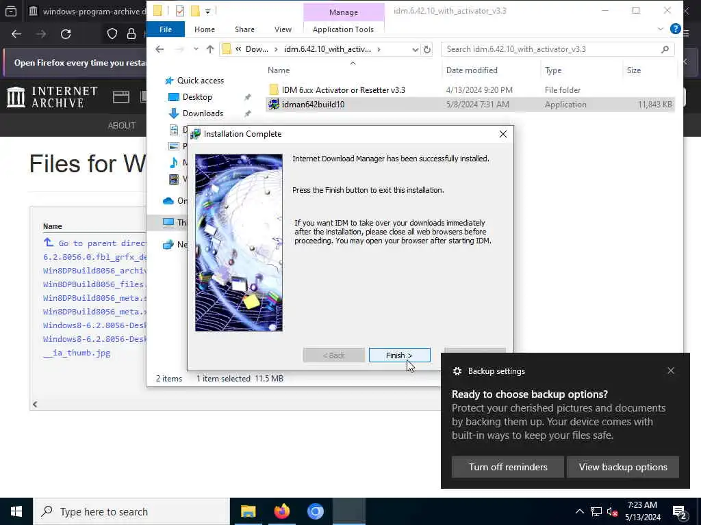Click the Internet Archive web icon

pos(120,97)
